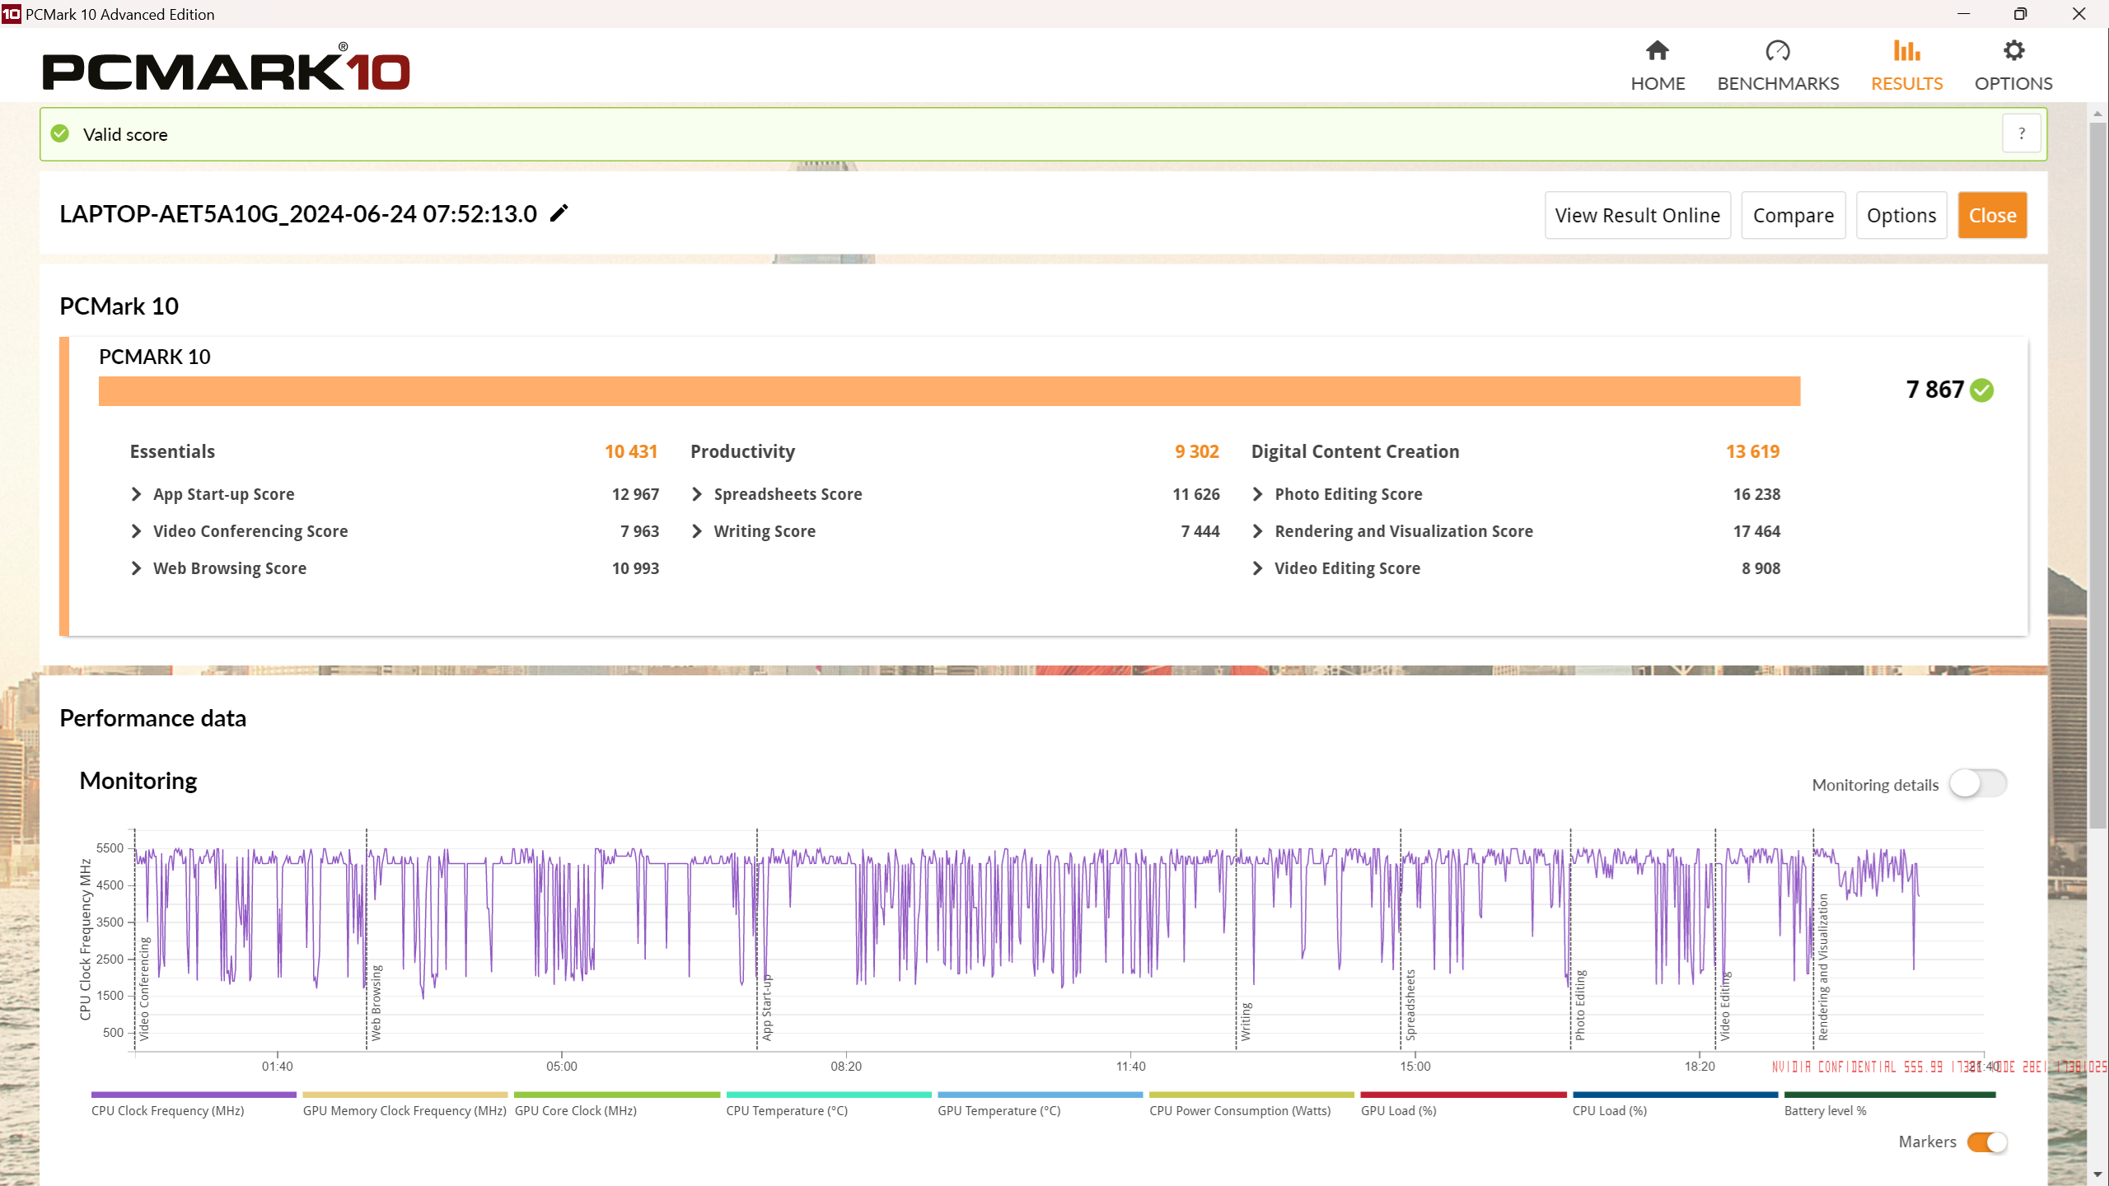Toggle CPU Temperature teal legend swatch
Image resolution: width=2109 pixels, height=1186 pixels.
coord(829,1095)
